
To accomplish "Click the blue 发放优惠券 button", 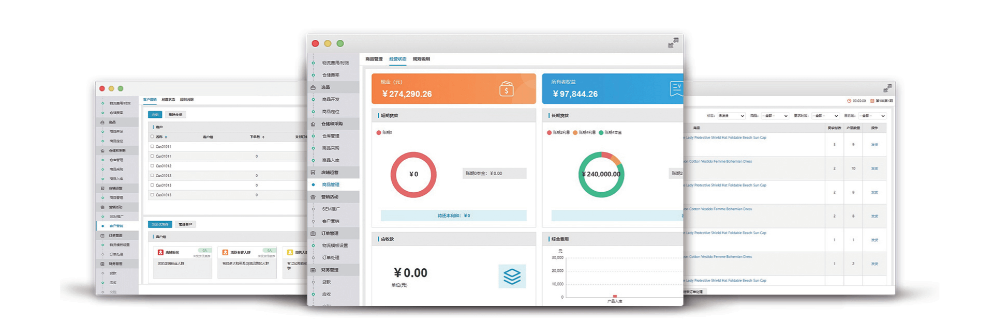I will 160,224.
